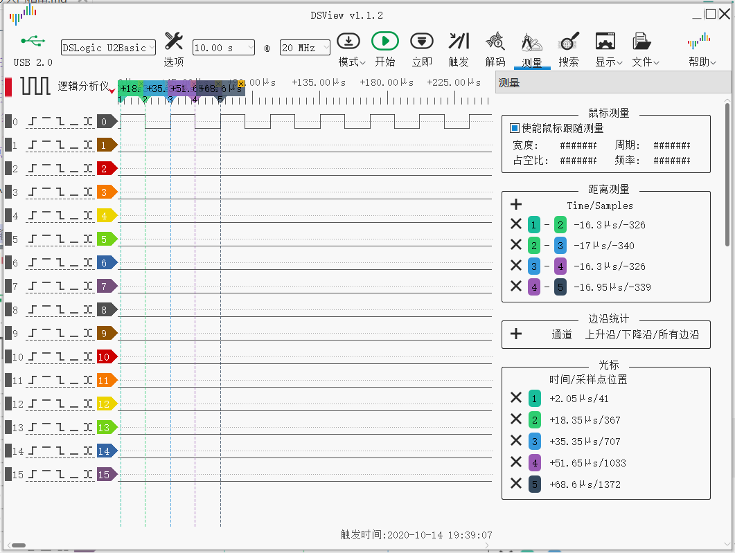Click the channel 0 color label
The image size is (735, 553).
pos(107,122)
